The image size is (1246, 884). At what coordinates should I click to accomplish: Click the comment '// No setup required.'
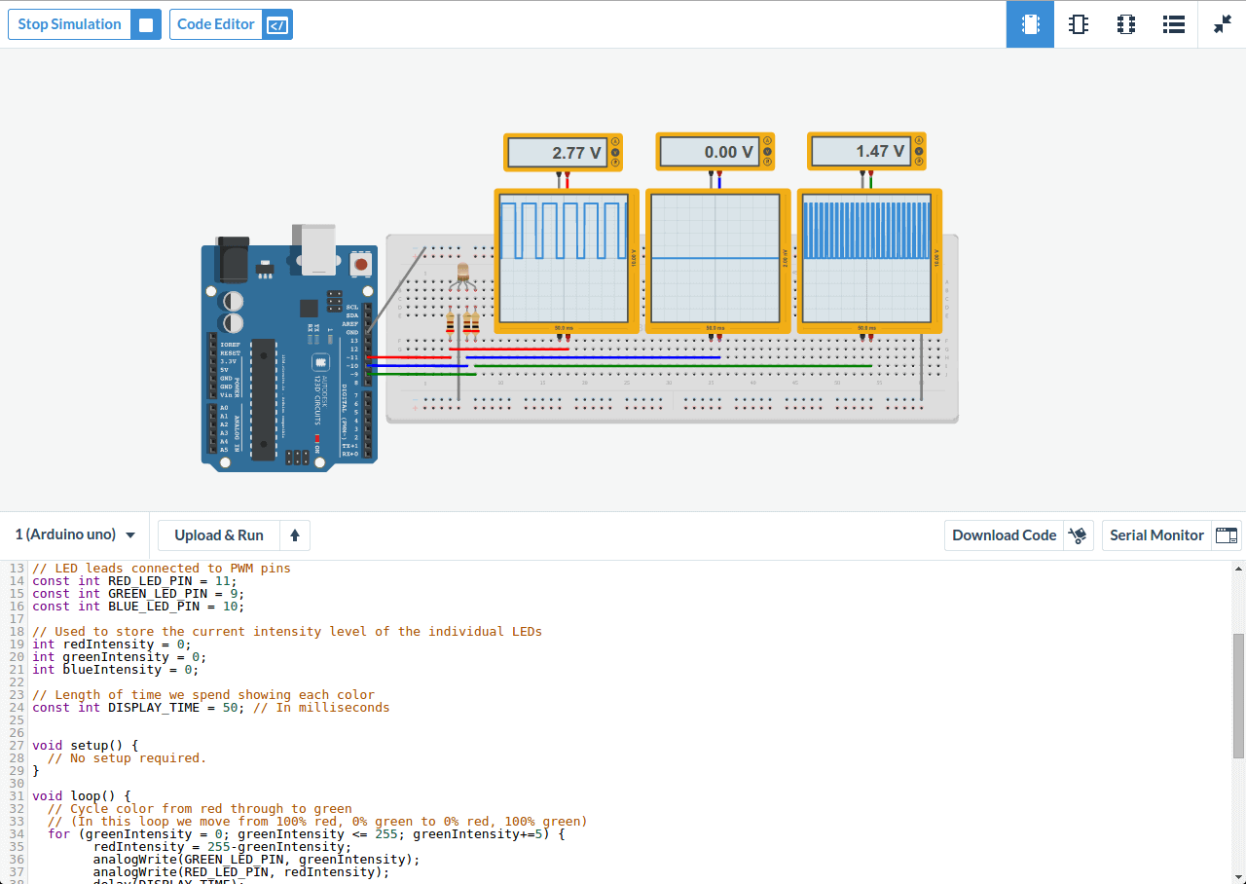tap(128, 757)
